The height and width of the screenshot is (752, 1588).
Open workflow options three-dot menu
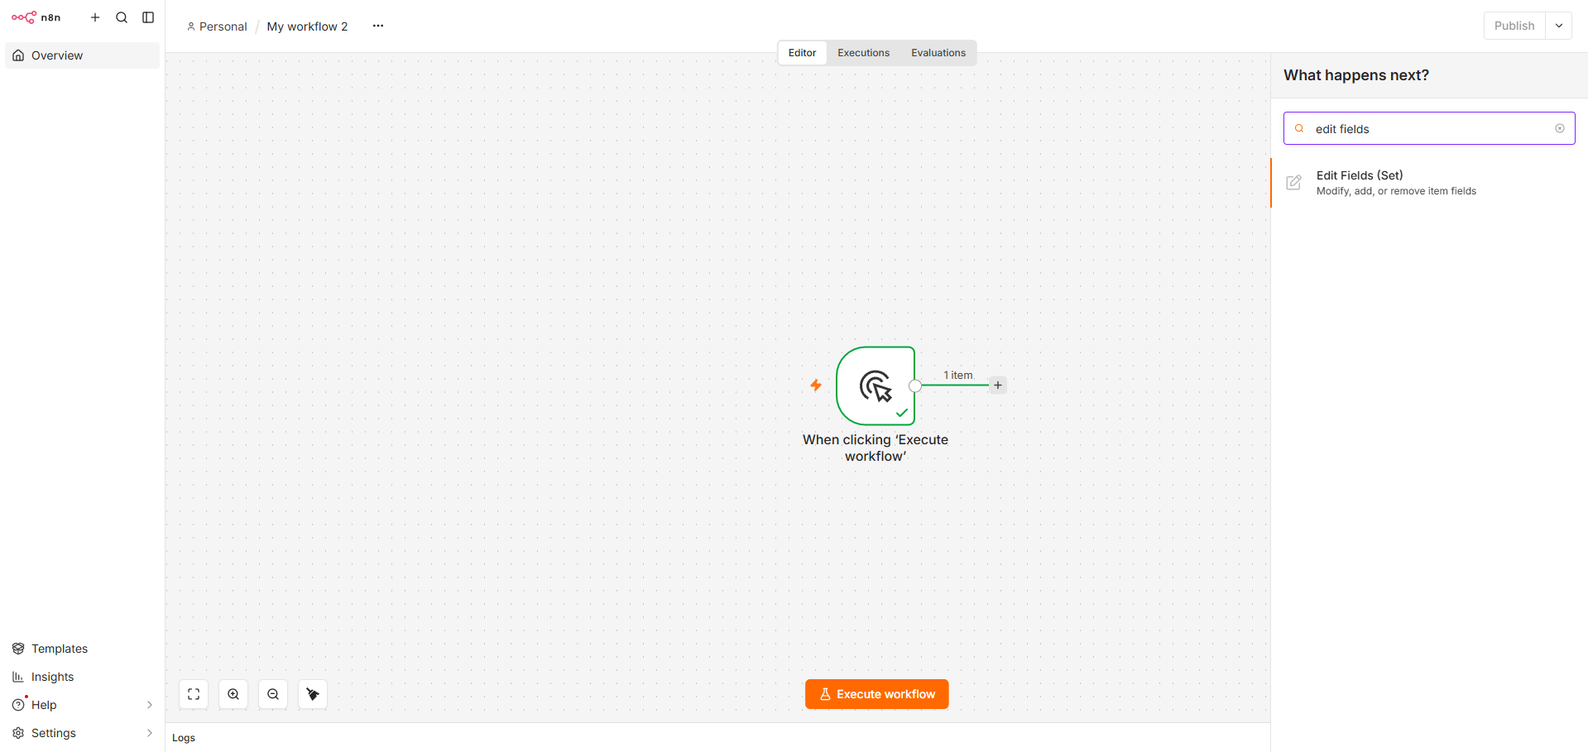(x=378, y=26)
